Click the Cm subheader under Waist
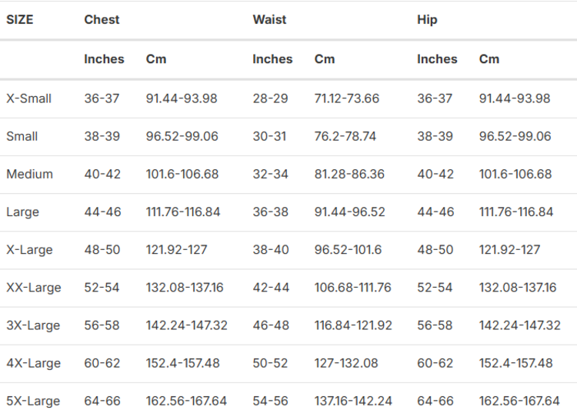577x420 pixels. (325, 59)
